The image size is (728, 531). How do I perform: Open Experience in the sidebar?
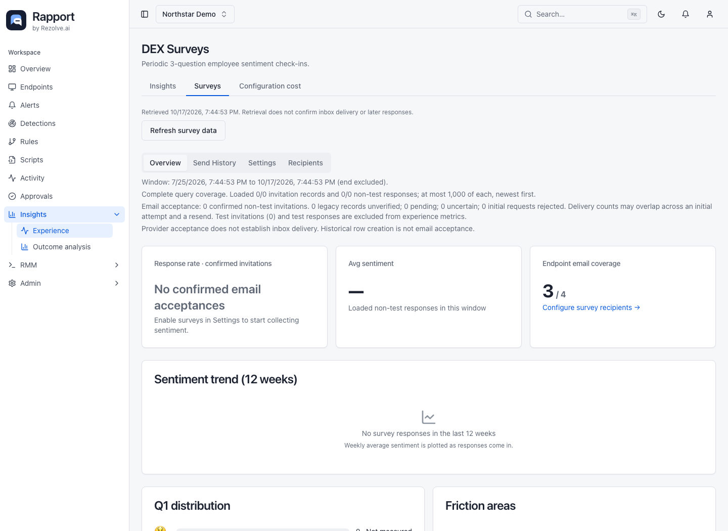(65, 231)
